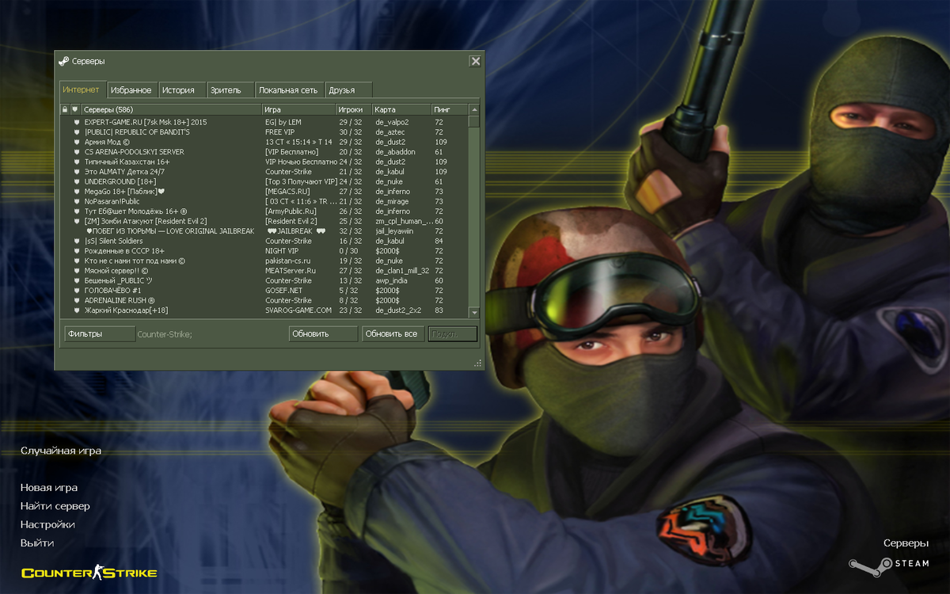This screenshot has height=594, width=950.
Task: Select players count 0 / 30
Action: (x=349, y=251)
